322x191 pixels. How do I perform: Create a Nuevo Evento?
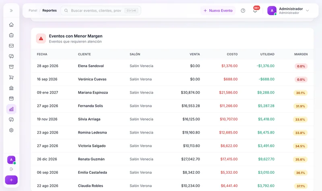(x=218, y=10)
